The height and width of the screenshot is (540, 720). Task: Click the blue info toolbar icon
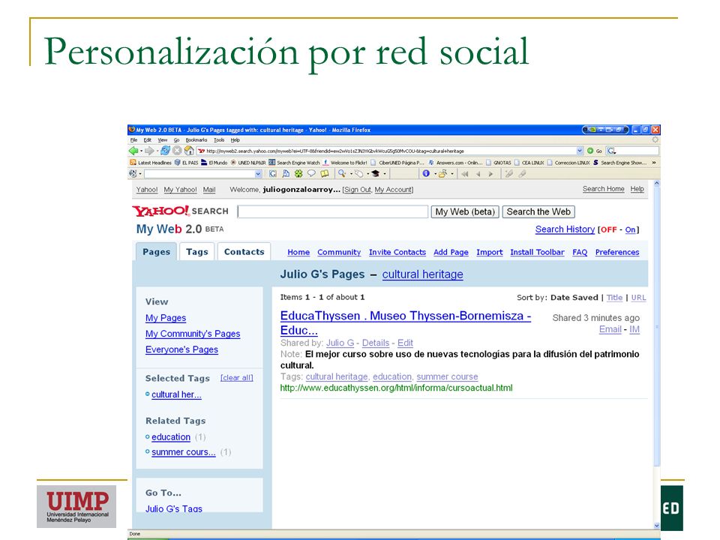click(x=426, y=173)
